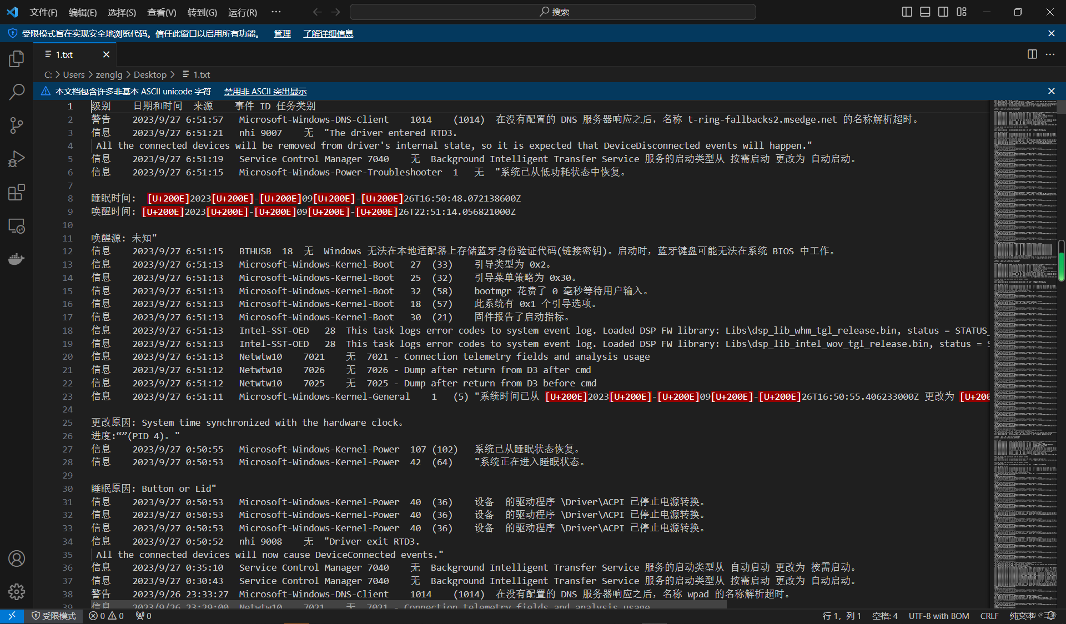Select the 1.txt editor tab
Viewport: 1066px width, 624px height.
pos(64,54)
